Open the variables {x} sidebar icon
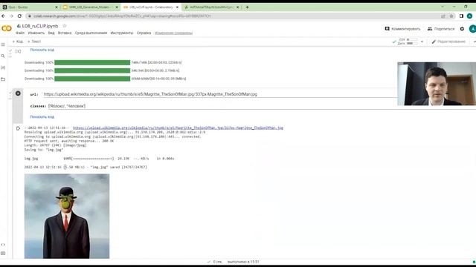Viewport: 476px width, 267px height. click(3, 67)
